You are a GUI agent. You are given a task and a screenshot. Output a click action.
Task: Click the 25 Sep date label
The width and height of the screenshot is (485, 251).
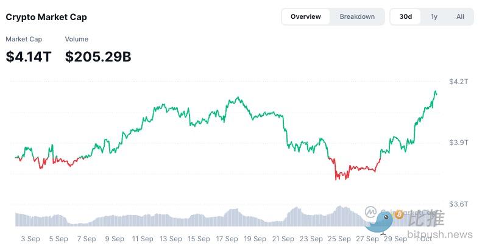pos(340,239)
